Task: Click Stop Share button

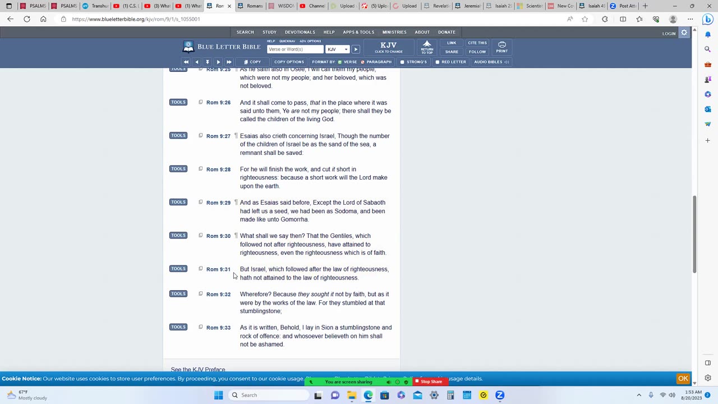Action: pos(429,382)
